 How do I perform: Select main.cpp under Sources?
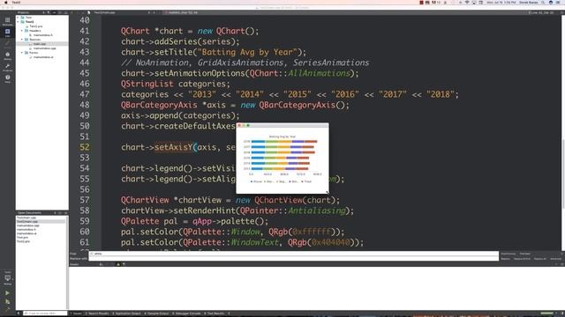(39, 44)
